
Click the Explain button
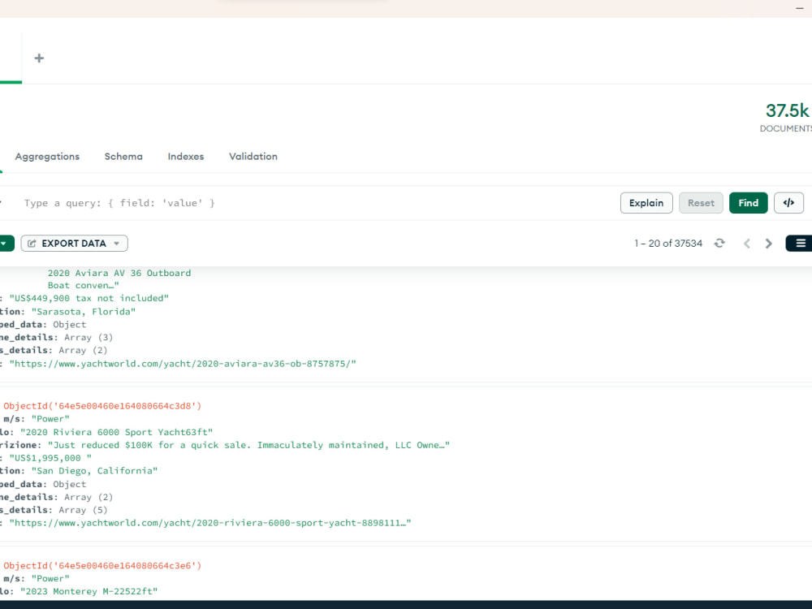(646, 202)
